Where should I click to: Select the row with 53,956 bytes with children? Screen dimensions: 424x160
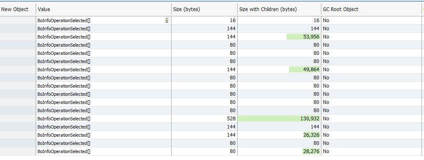click(x=212, y=37)
